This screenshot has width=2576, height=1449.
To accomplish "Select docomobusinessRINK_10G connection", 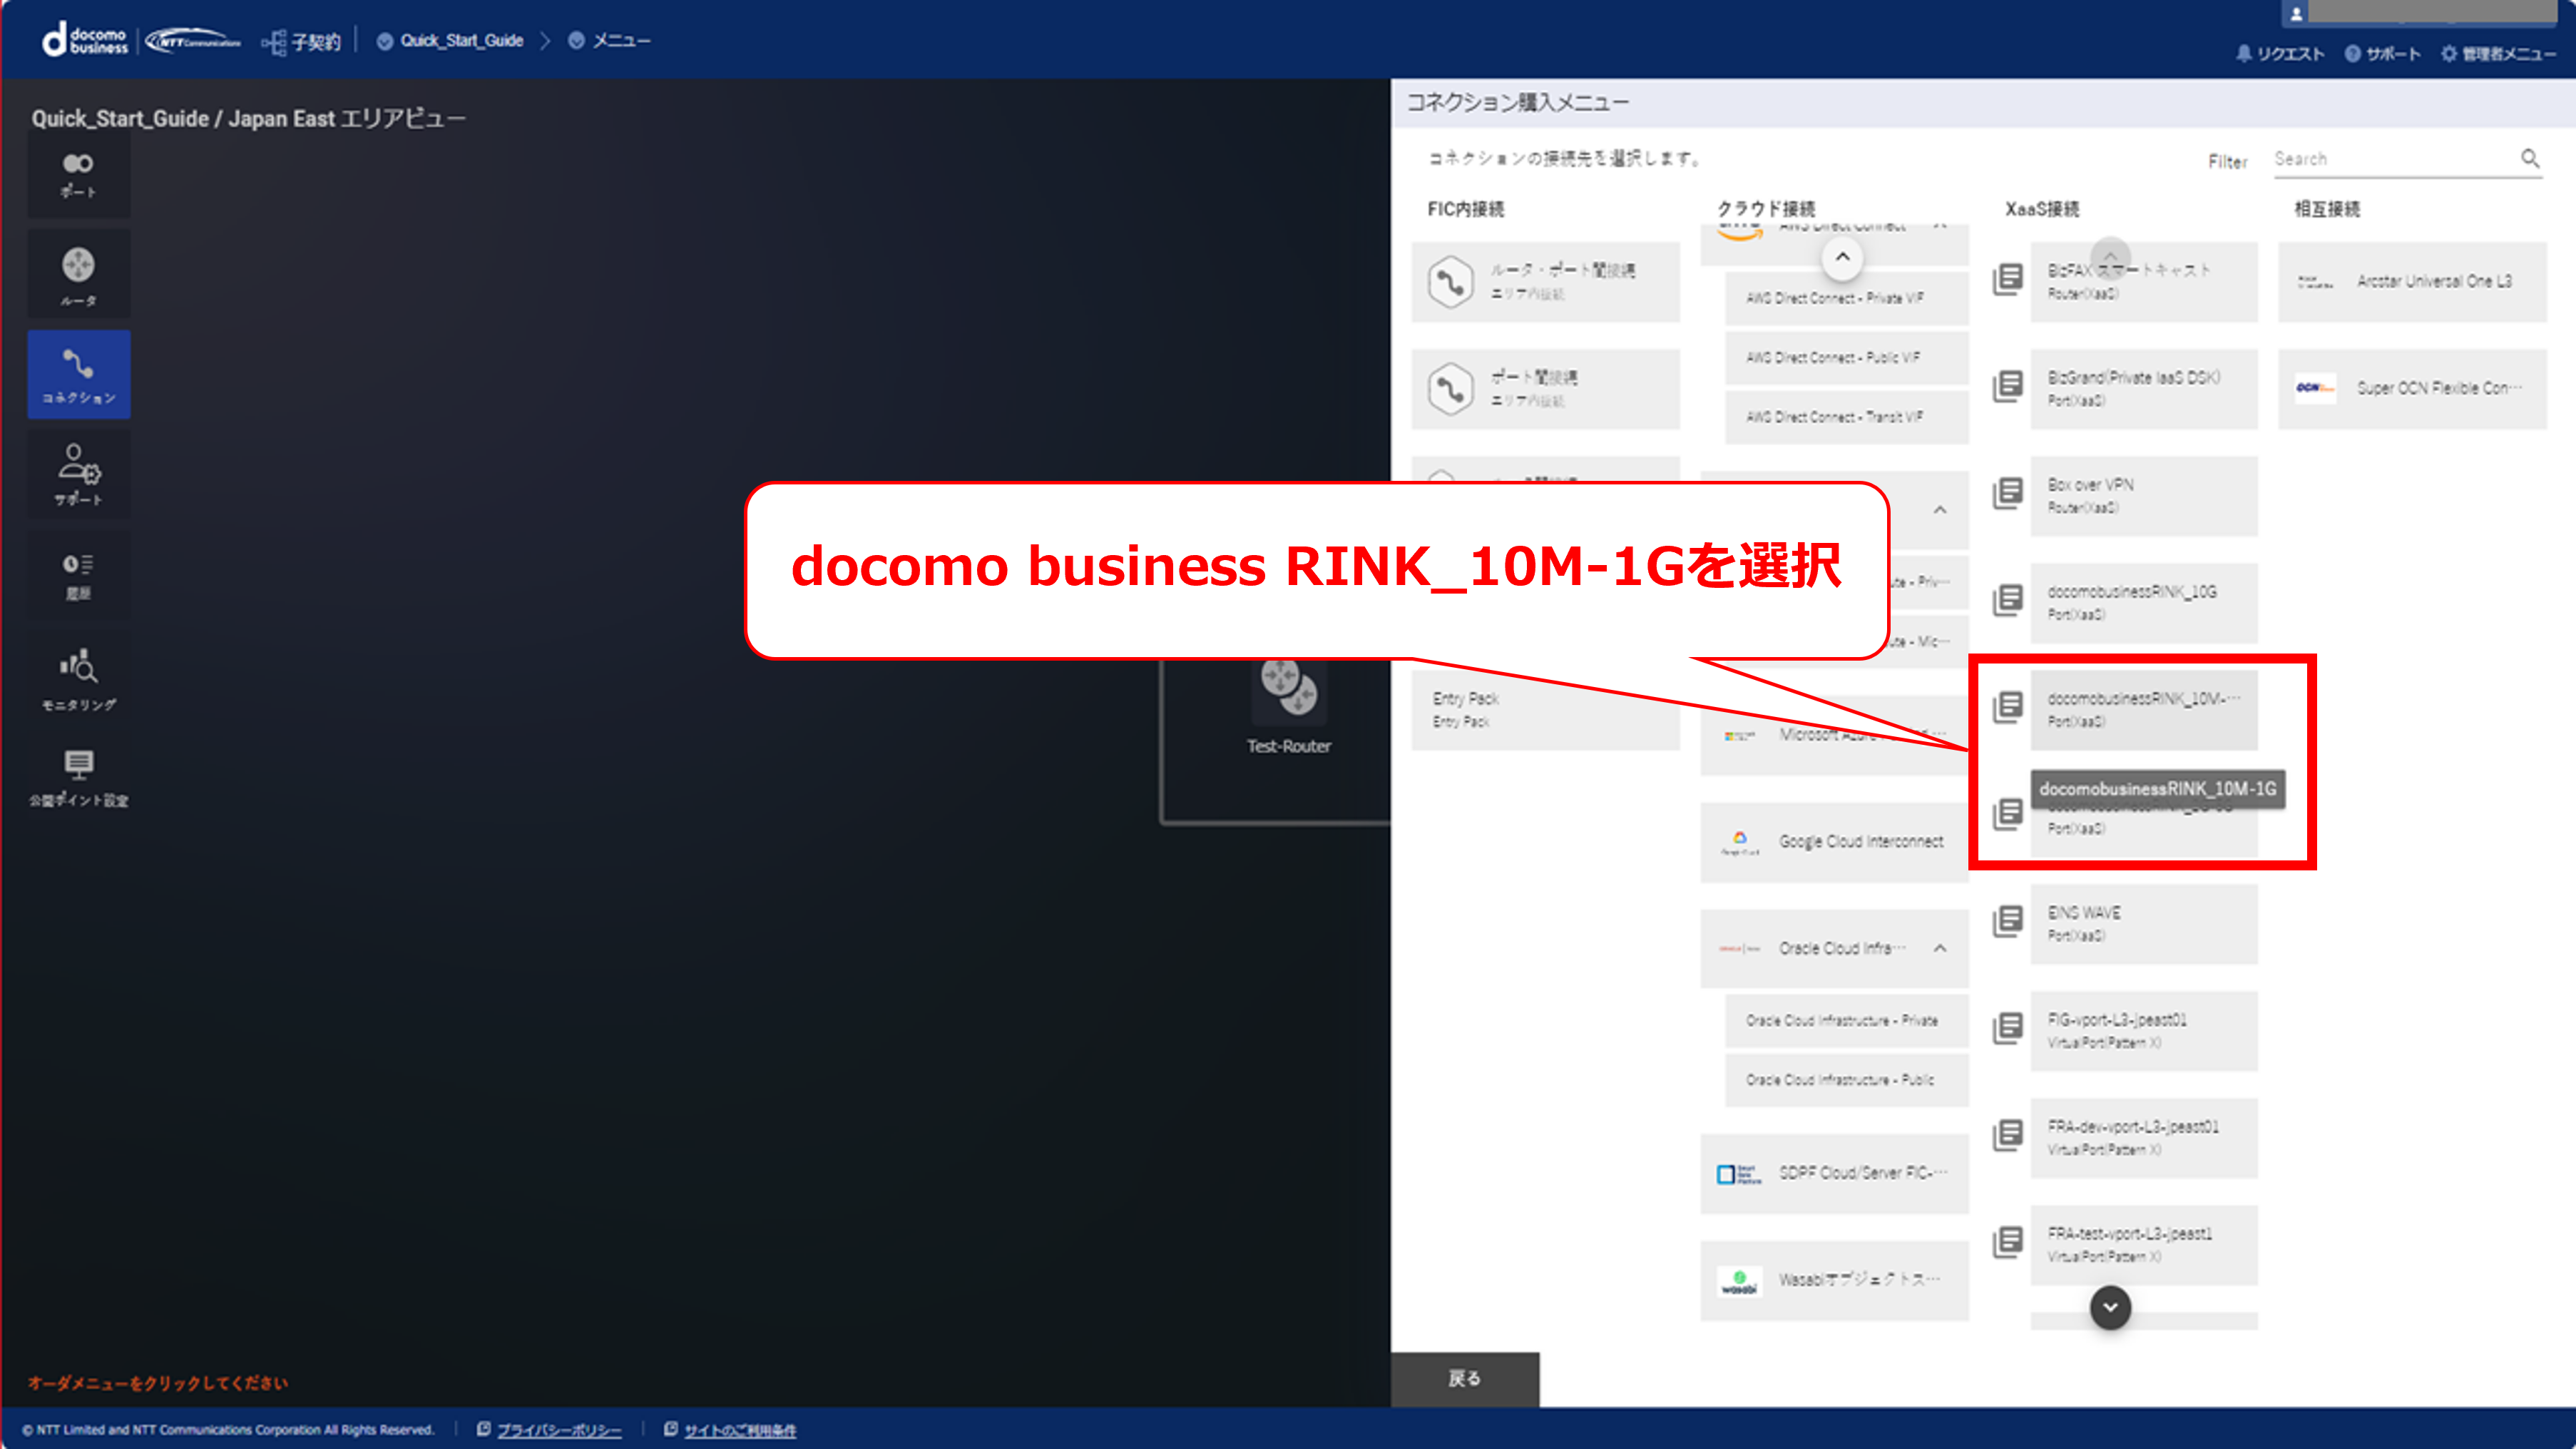I will click(2144, 602).
